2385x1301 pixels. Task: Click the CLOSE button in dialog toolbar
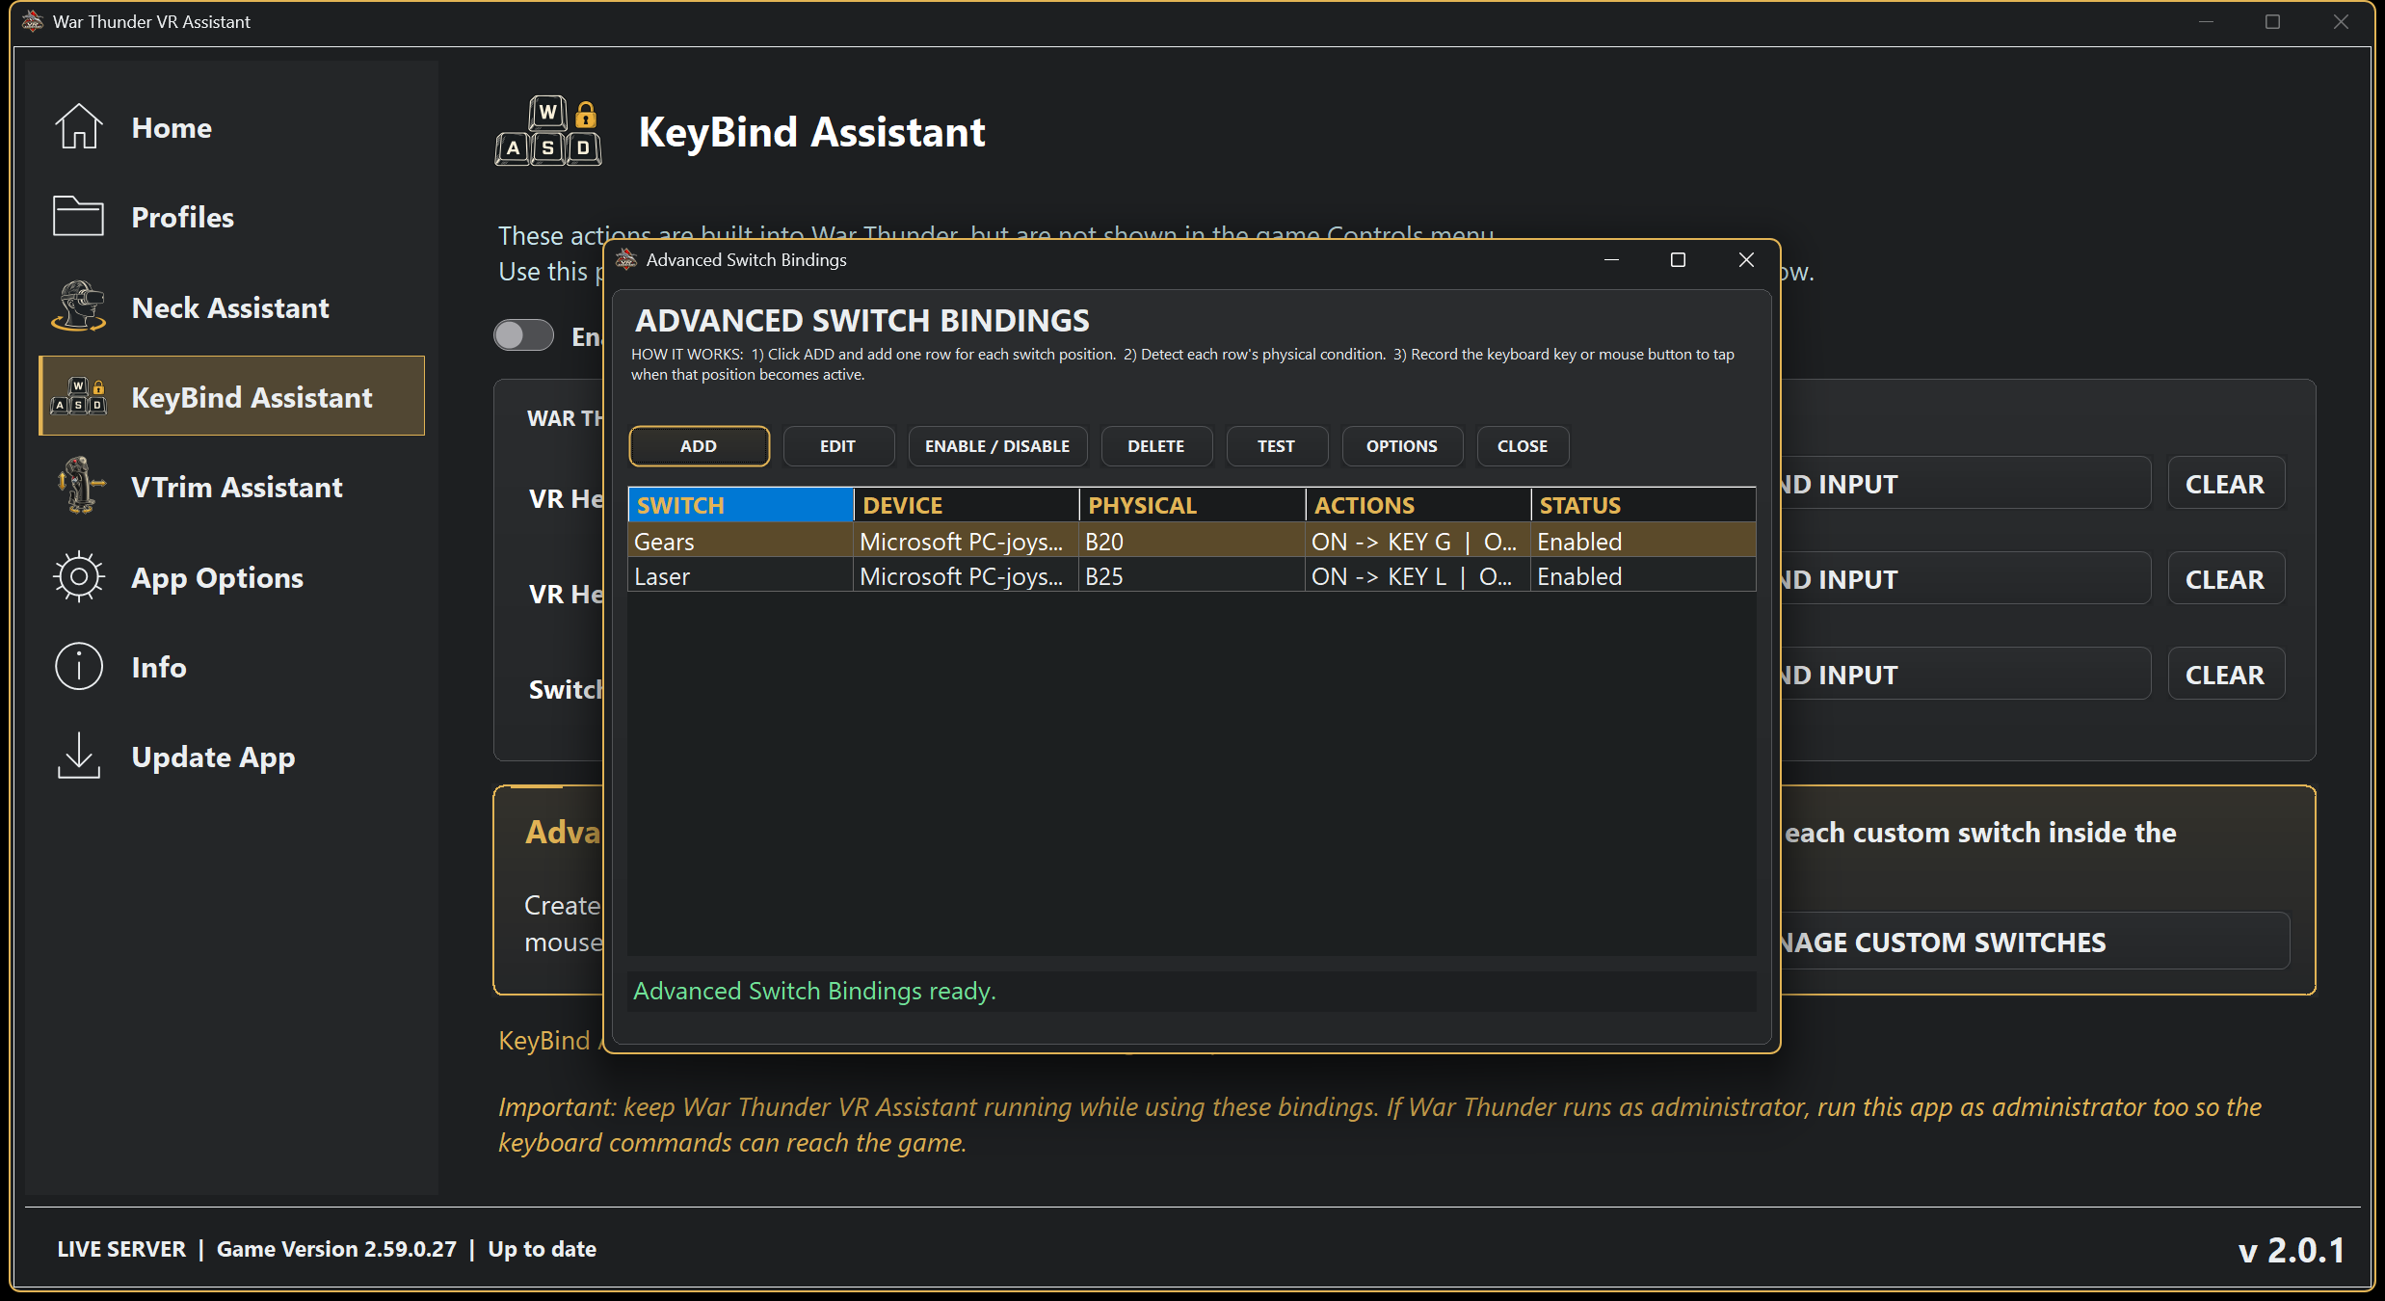point(1522,446)
